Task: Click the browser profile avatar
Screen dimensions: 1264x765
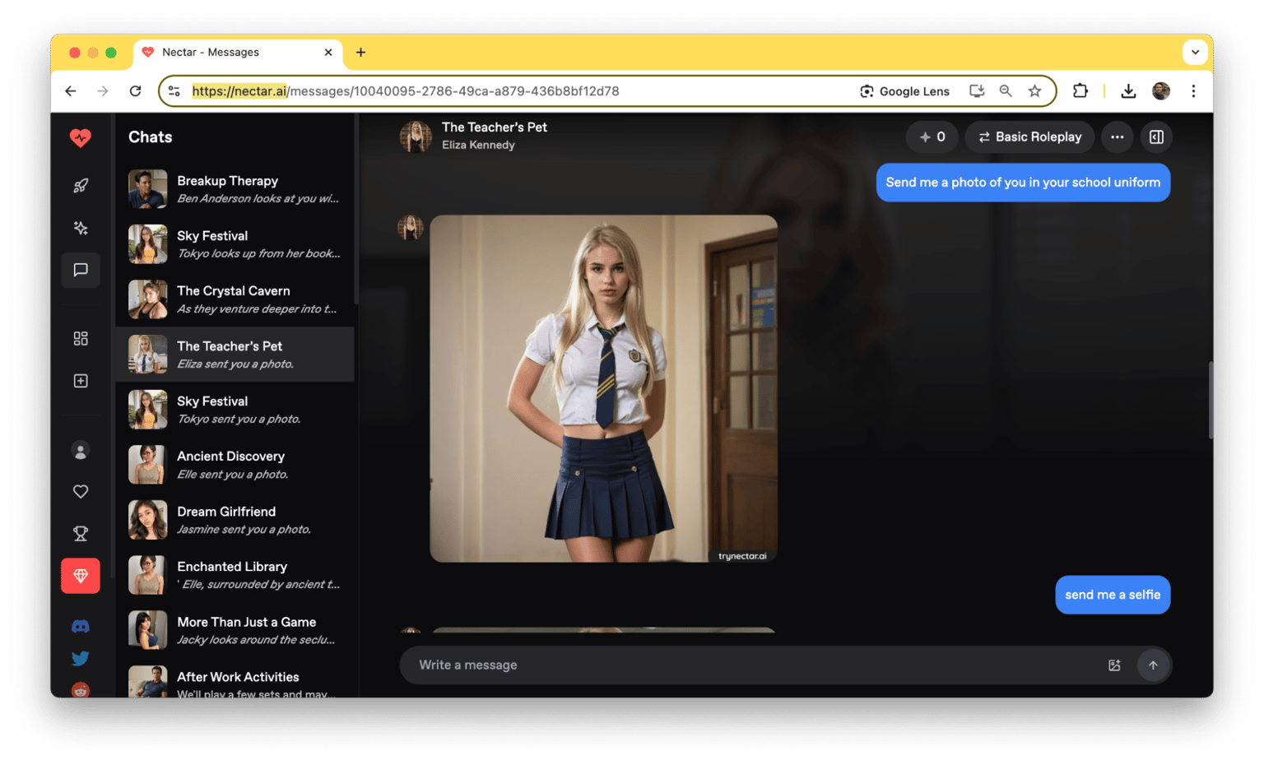Action: [x=1161, y=91]
